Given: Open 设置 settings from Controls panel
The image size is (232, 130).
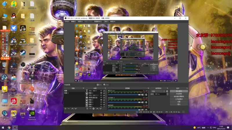Looking at the screenshot, I should tap(179, 102).
